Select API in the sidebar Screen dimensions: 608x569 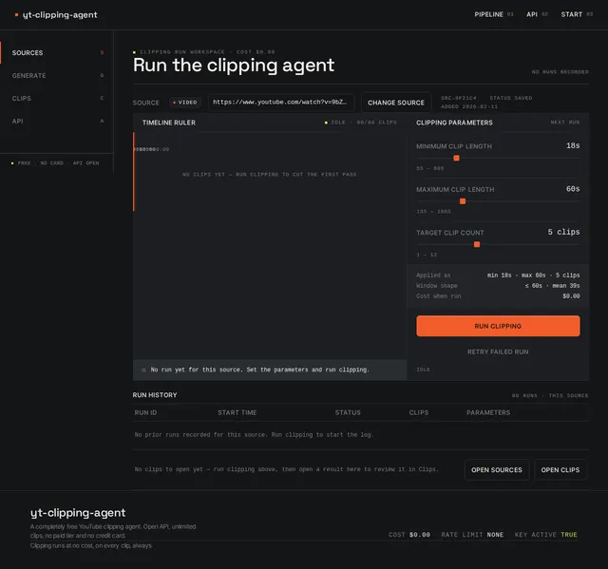tap(57, 122)
